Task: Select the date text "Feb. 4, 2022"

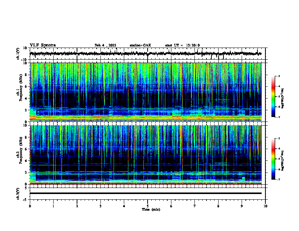Action: point(105,45)
